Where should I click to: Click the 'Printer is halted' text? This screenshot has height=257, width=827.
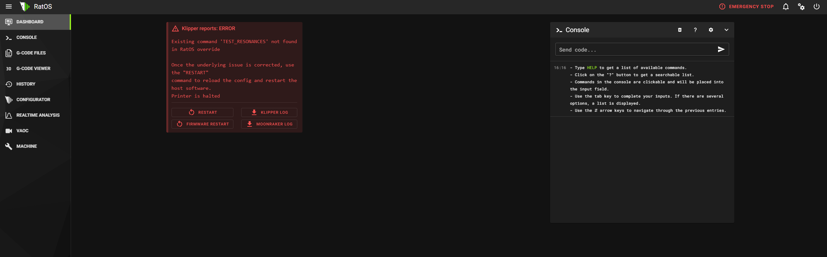[x=195, y=96]
